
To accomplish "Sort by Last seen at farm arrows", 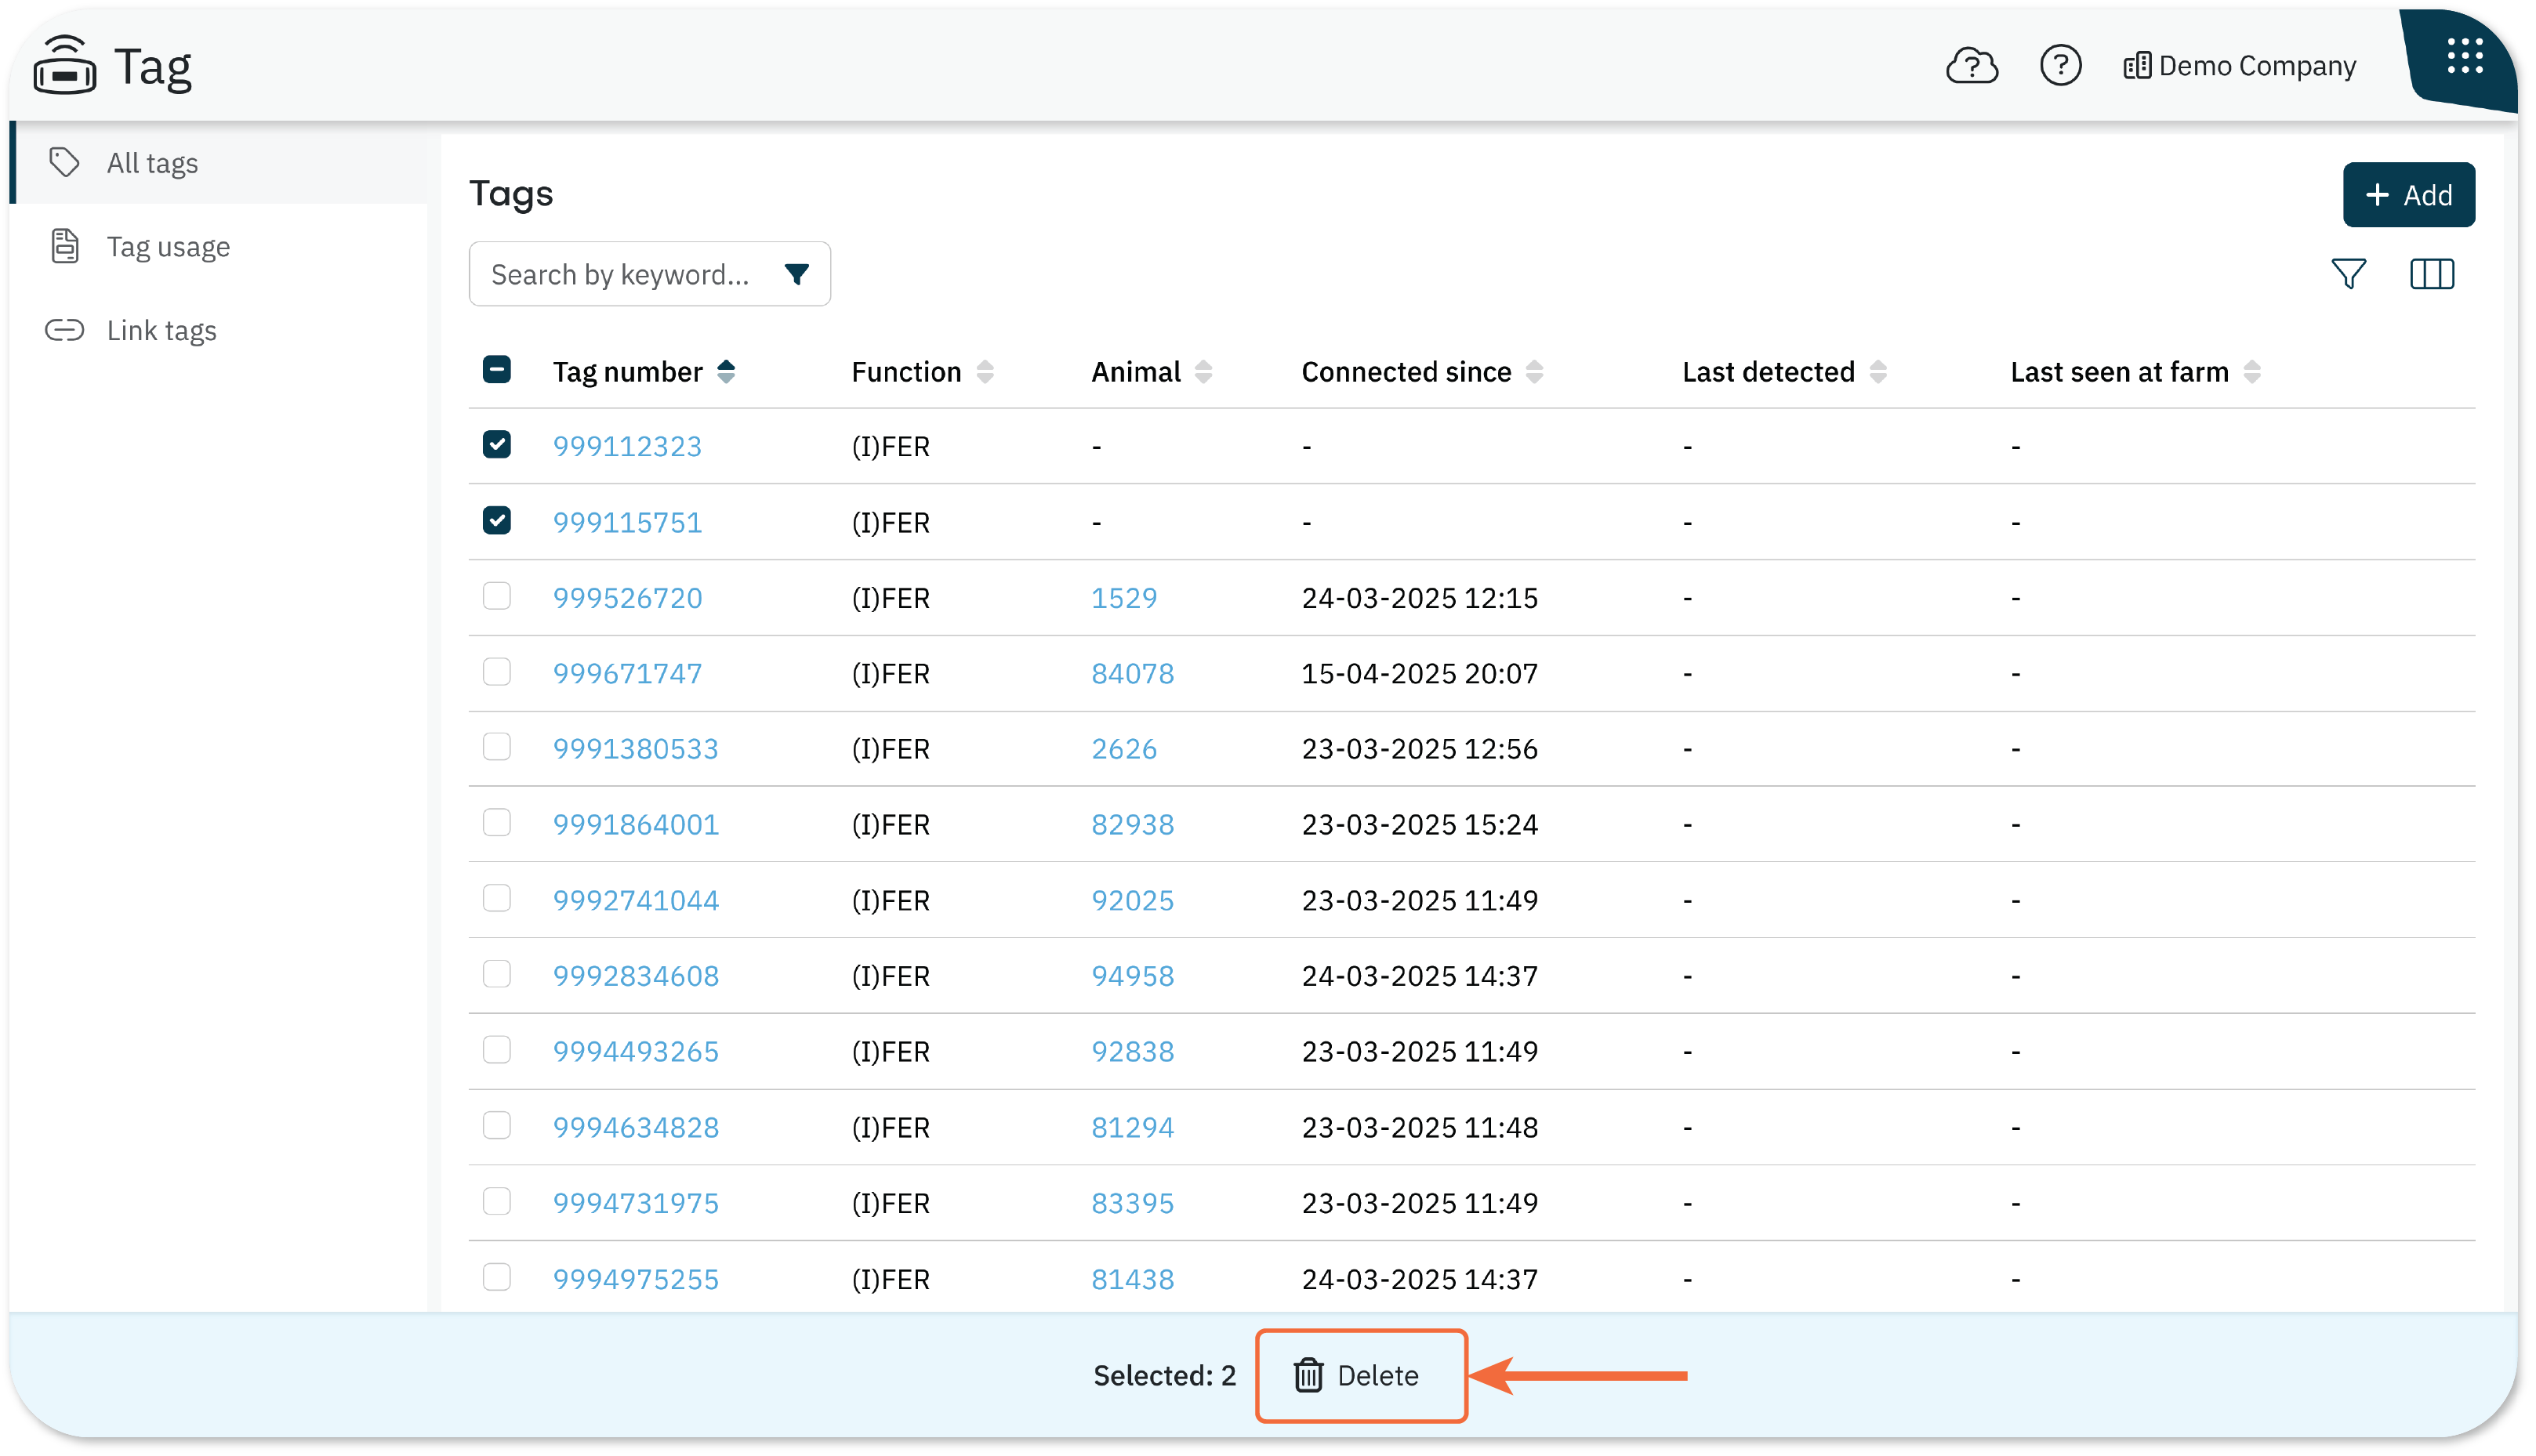I will 2251,372.
